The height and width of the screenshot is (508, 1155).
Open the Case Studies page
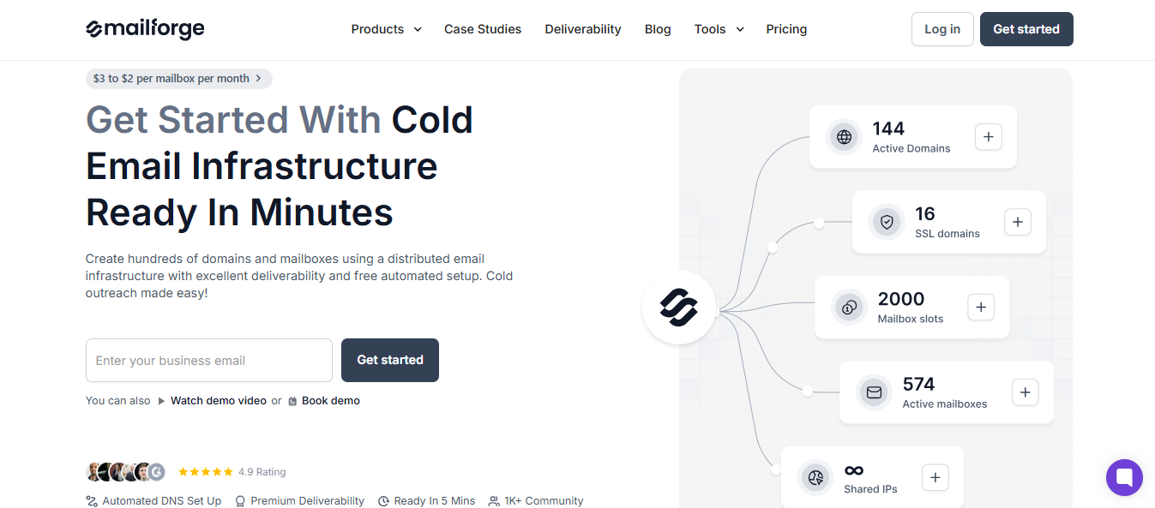pos(482,28)
